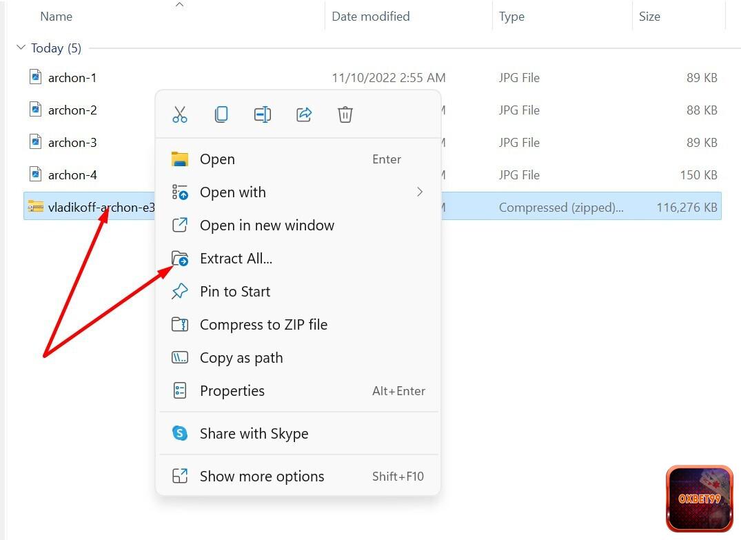Click JPG File type of archon-1
The width and height of the screenshot is (741, 540).
pos(519,77)
